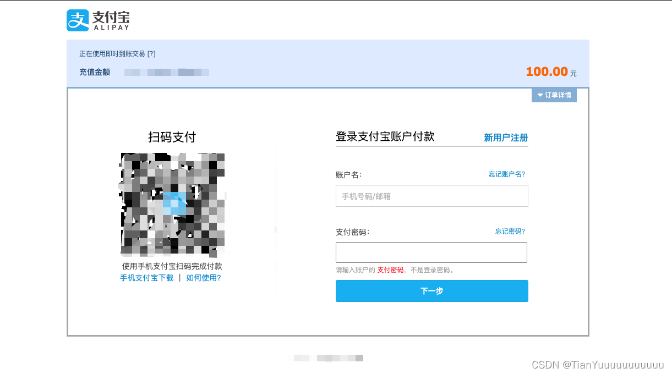Click 忘记账户名? link
This screenshot has height=374, width=672.
507,174
